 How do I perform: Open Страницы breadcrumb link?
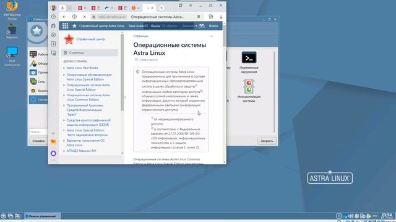[140, 36]
